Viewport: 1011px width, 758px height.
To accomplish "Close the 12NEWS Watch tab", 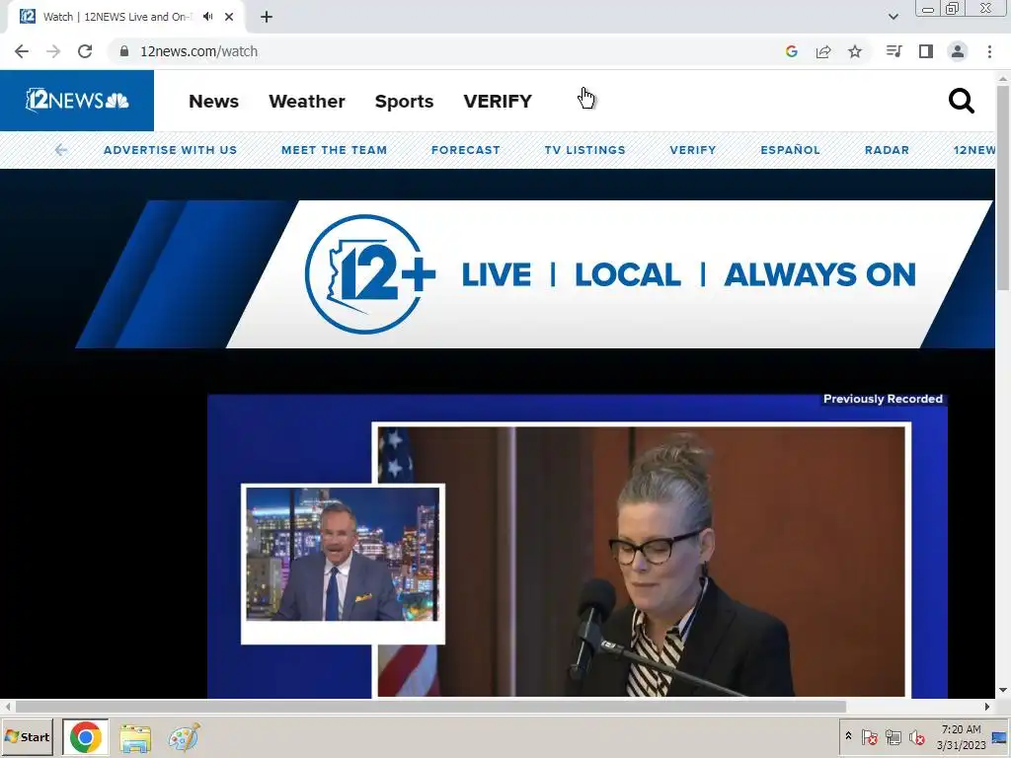I will pos(229,17).
